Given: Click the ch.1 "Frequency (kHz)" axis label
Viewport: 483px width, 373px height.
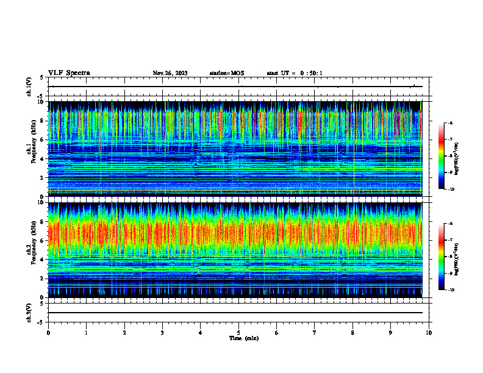Looking at the screenshot, I should (34, 140).
